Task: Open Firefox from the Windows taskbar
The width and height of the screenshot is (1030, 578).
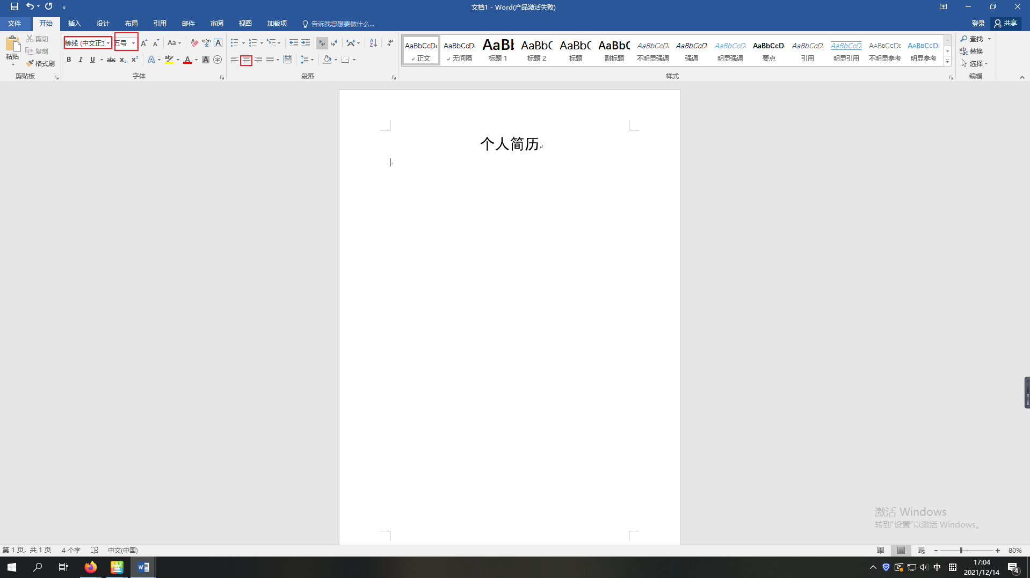Action: [x=90, y=567]
